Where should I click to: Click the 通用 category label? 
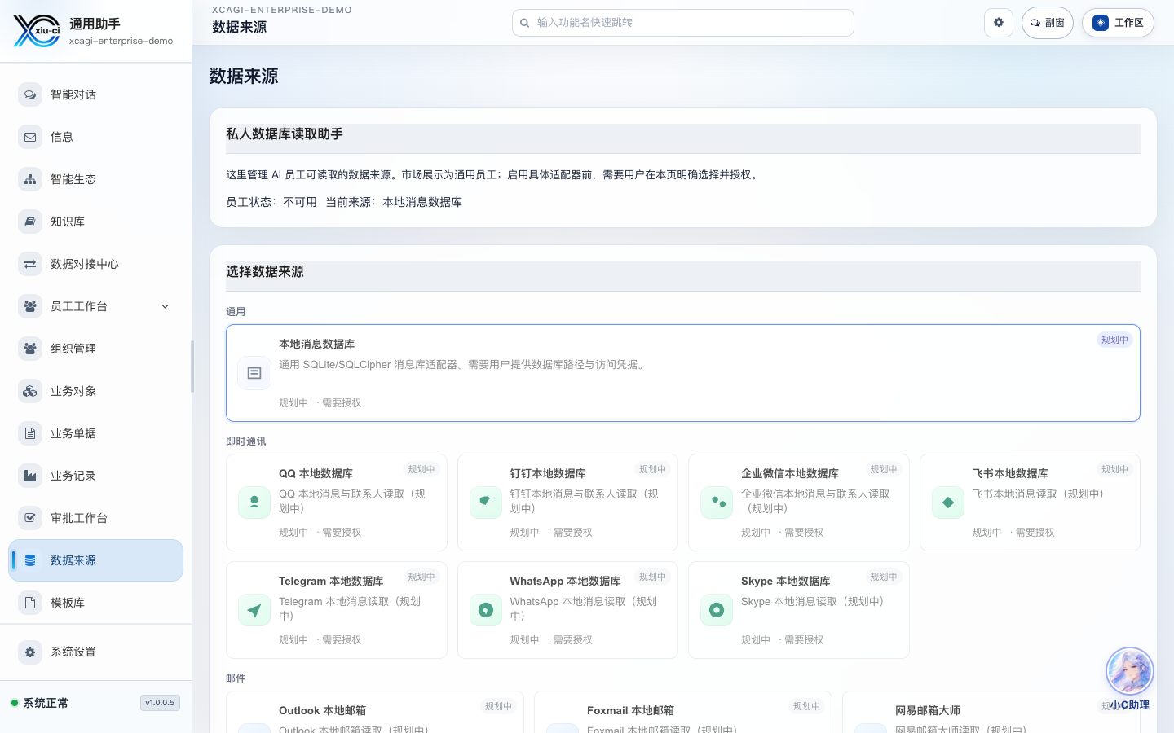pos(236,311)
